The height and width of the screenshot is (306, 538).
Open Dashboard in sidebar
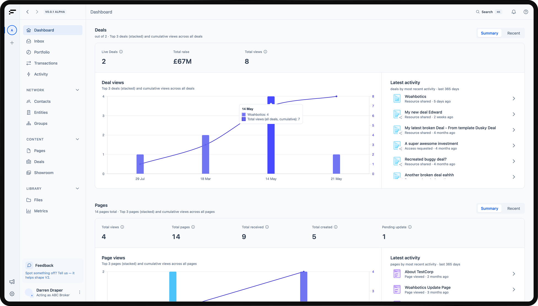point(53,30)
